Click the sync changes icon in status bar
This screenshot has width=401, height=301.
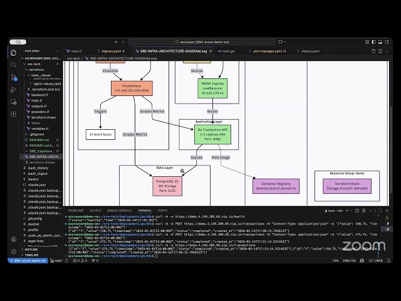click(x=67, y=261)
